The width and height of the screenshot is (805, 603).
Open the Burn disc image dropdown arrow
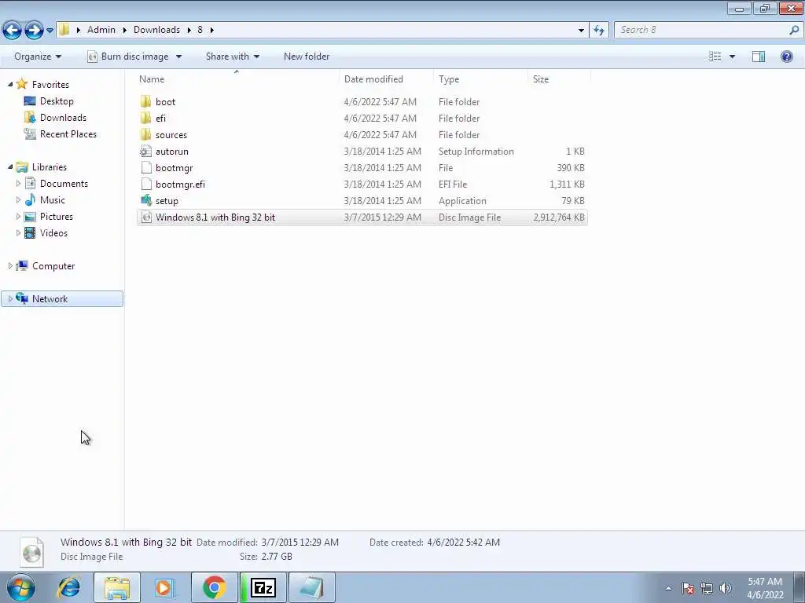(x=178, y=57)
